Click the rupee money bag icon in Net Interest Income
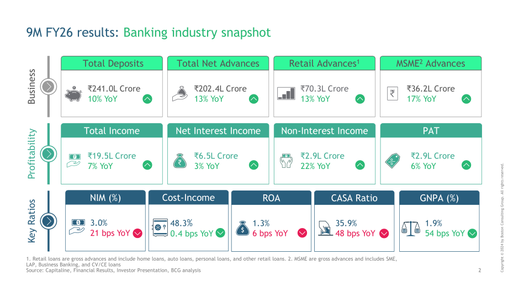 180,161
